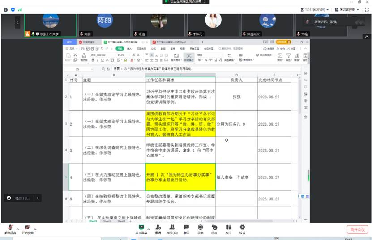Open the Reactions icon in meeting toolbar
This screenshot has height=240, width=372.
tap(214, 228)
